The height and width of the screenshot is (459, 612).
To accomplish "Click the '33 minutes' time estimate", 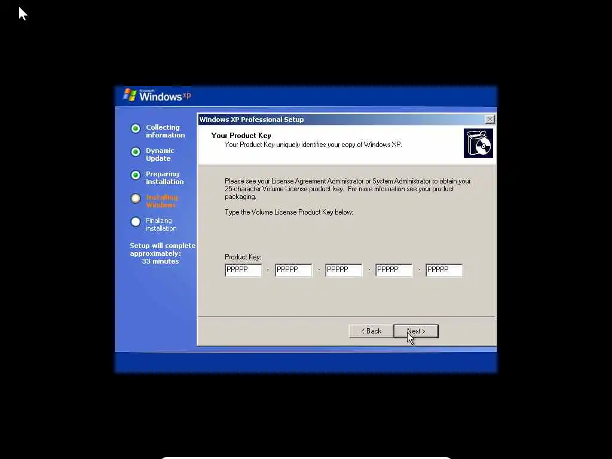I will point(160,261).
